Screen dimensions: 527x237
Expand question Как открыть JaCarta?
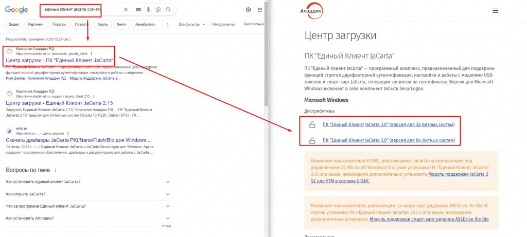coord(89,194)
